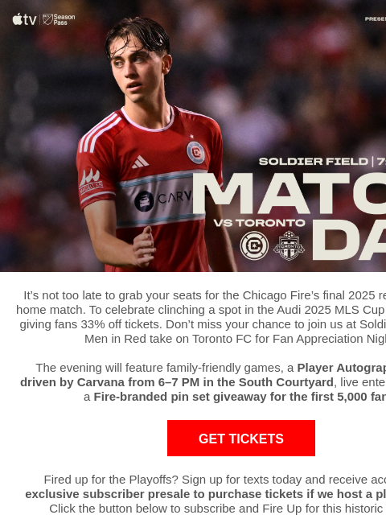Select the Toronto FC crest
Image resolution: width=386 pixels, height=515 pixels.
[289, 245]
